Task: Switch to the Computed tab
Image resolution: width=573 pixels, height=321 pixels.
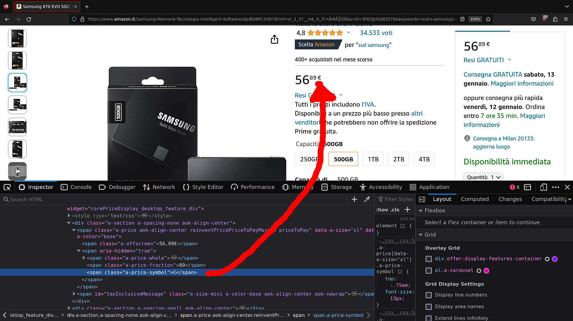Action: tap(475, 199)
